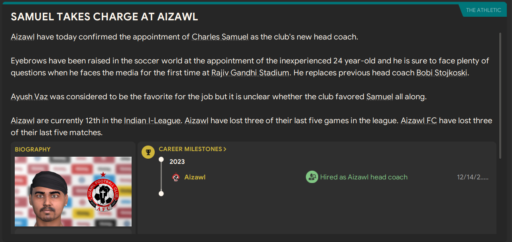Click the large Aizawl Football Club crest
This screenshot has width=512, height=242.
[x=103, y=193]
